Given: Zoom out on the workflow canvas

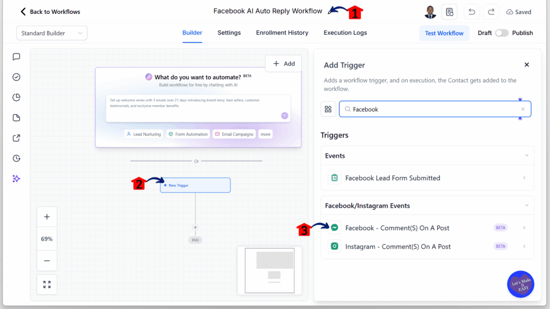Looking at the screenshot, I should click(47, 261).
